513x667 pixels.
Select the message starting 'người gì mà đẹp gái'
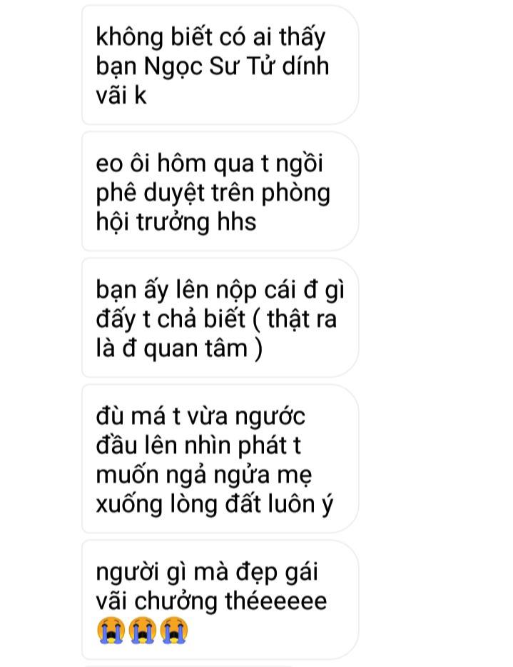tap(220, 600)
